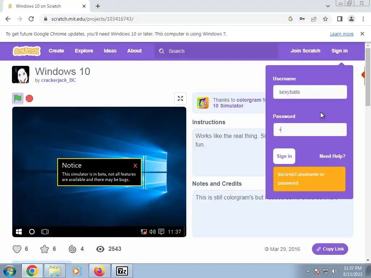Click the Scratch logo in the navigation bar
371x278 pixels.
coord(26,51)
